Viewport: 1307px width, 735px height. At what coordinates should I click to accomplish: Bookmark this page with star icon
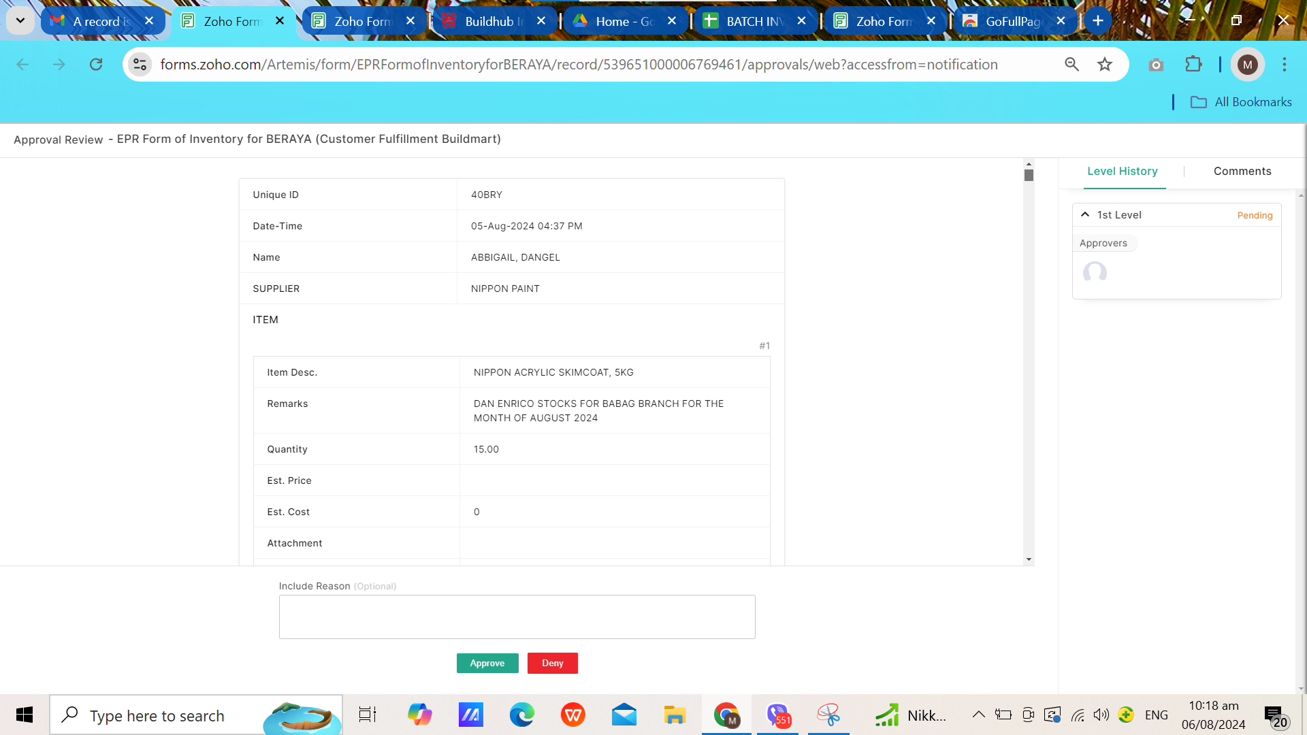coord(1104,65)
